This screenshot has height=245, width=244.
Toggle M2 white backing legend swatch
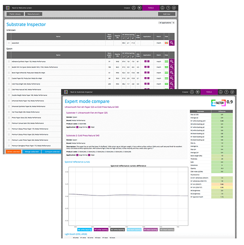pos(118,229)
